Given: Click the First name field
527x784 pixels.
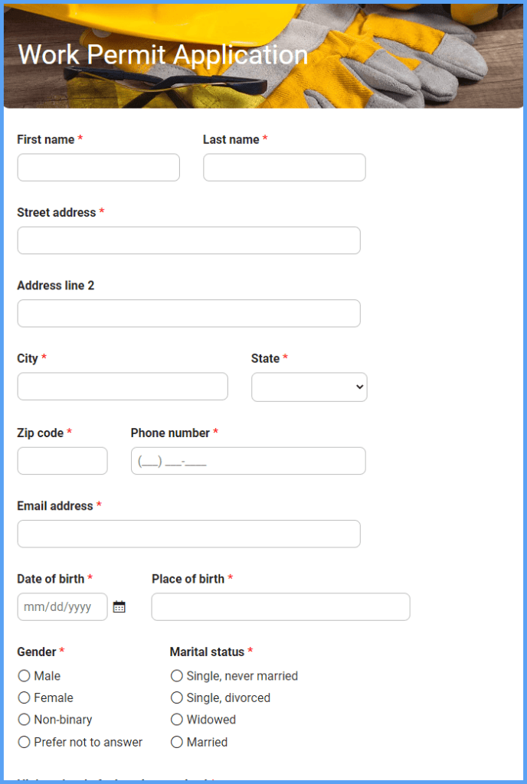Looking at the screenshot, I should 98,168.
